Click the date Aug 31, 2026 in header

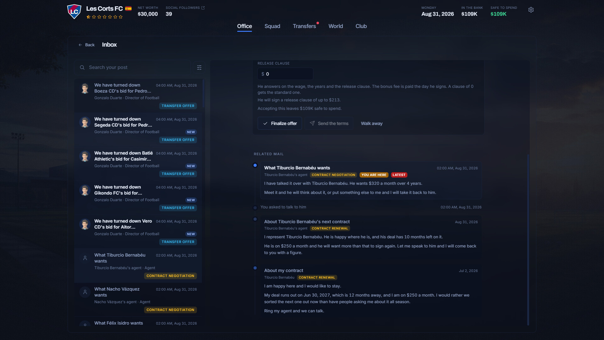pos(438,14)
